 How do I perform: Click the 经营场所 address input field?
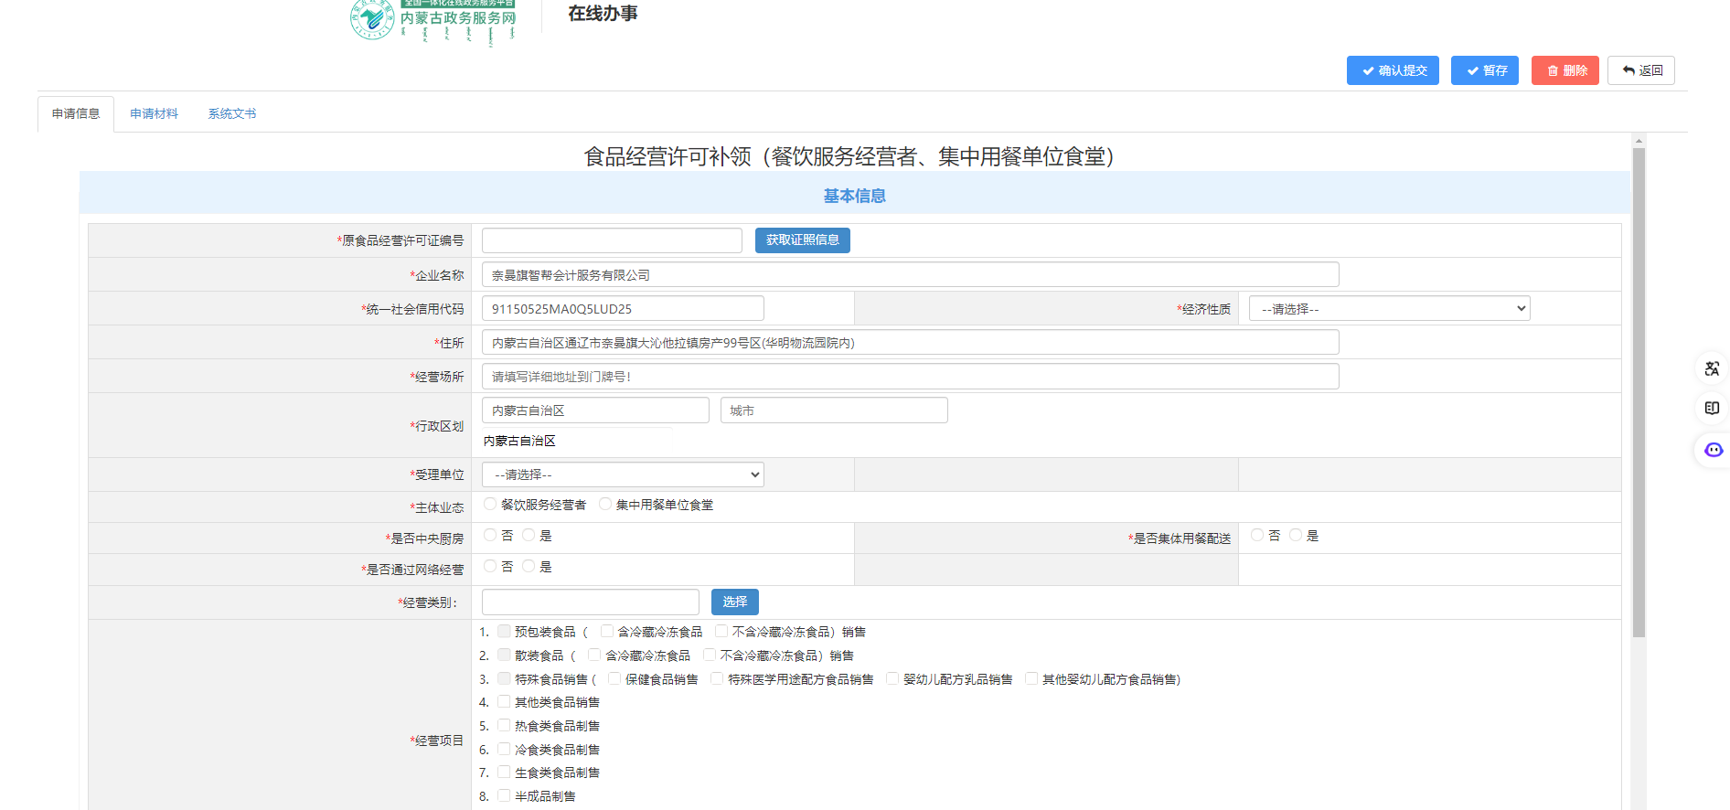(910, 377)
